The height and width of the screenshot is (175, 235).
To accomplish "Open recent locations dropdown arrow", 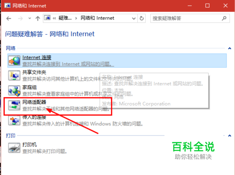I will (x=30, y=18).
